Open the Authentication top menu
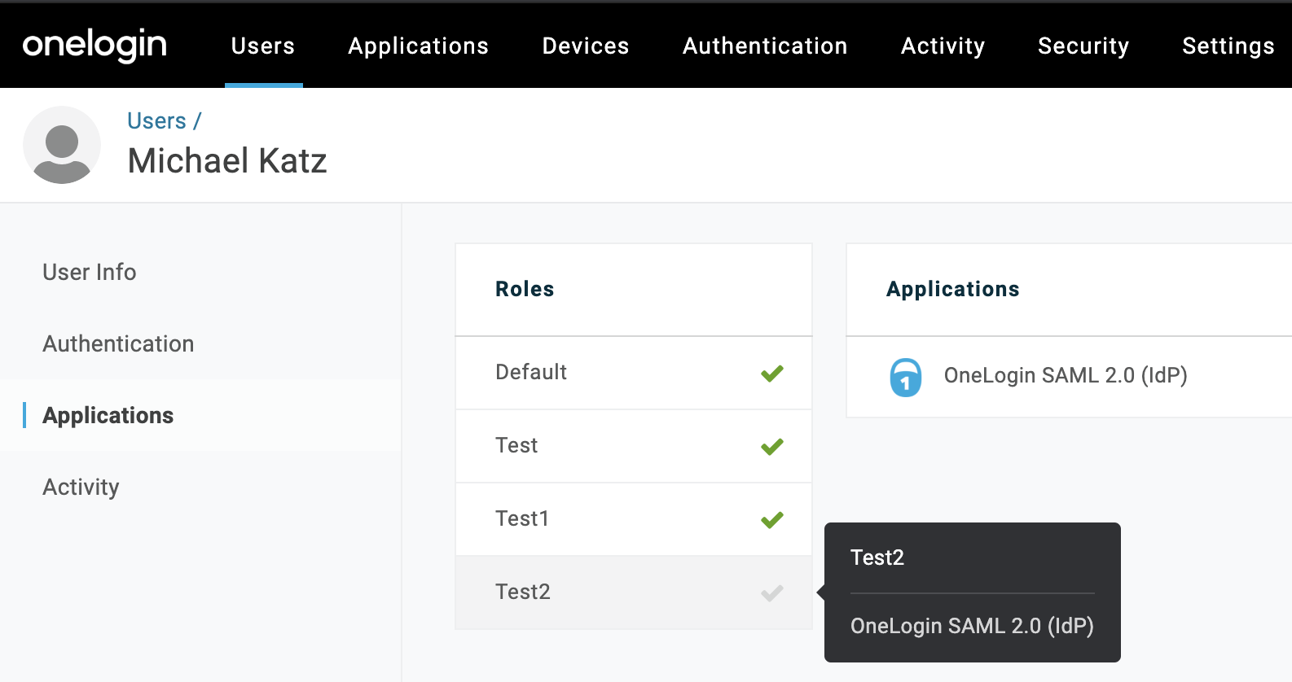The width and height of the screenshot is (1292, 682). pos(765,46)
